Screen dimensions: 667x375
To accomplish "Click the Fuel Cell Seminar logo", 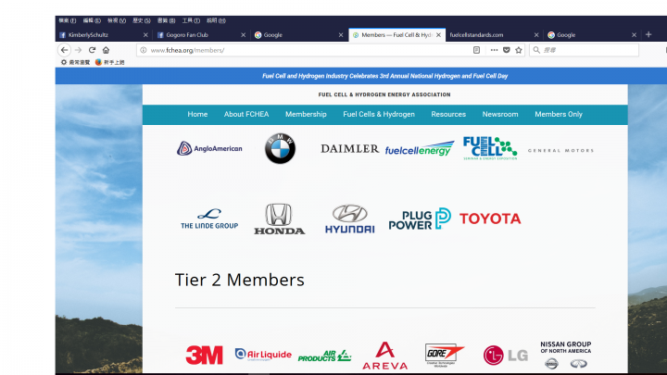I will click(490, 148).
